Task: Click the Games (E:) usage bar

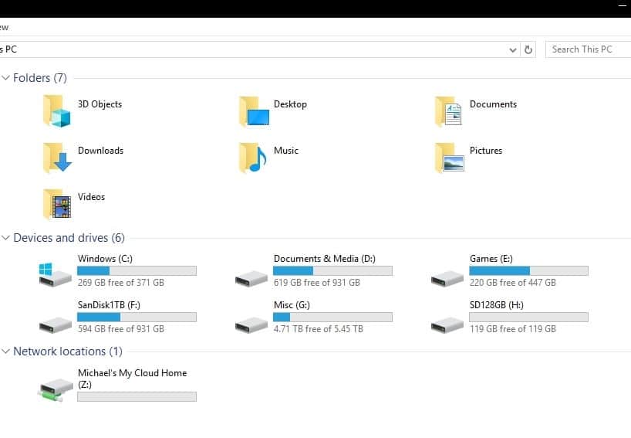Action: (528, 271)
